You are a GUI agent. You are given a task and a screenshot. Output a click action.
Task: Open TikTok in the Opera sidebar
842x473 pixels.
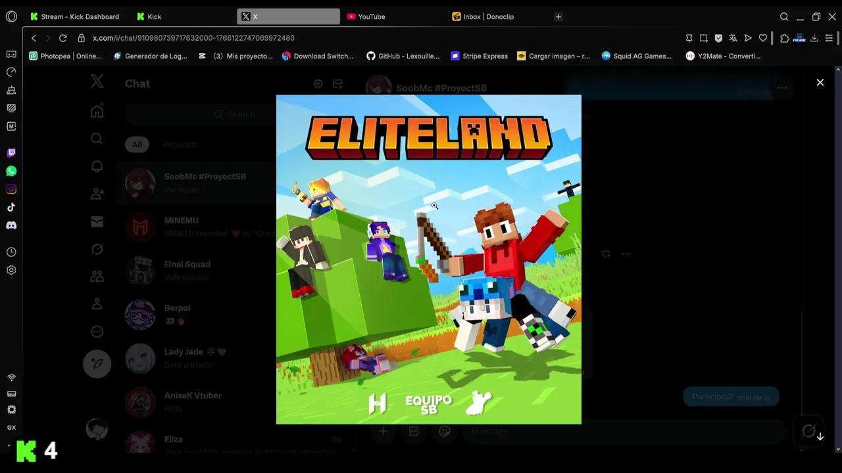tap(11, 208)
